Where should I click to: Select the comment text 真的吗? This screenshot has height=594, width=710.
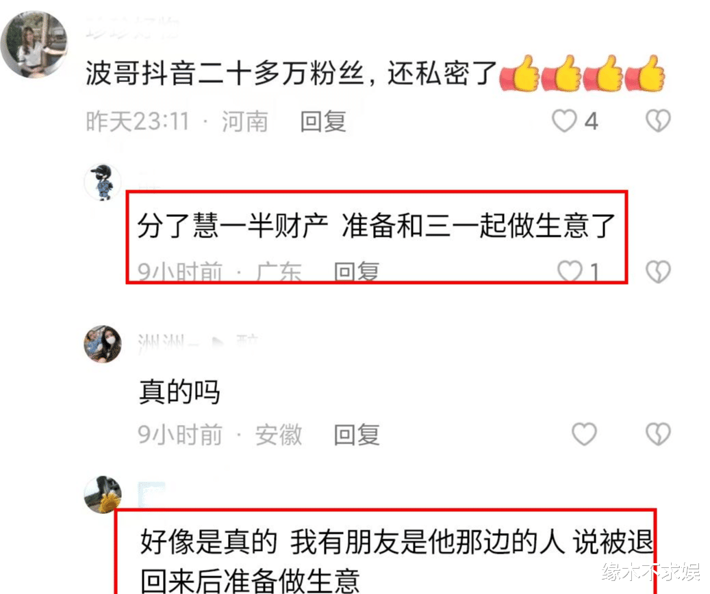click(180, 391)
